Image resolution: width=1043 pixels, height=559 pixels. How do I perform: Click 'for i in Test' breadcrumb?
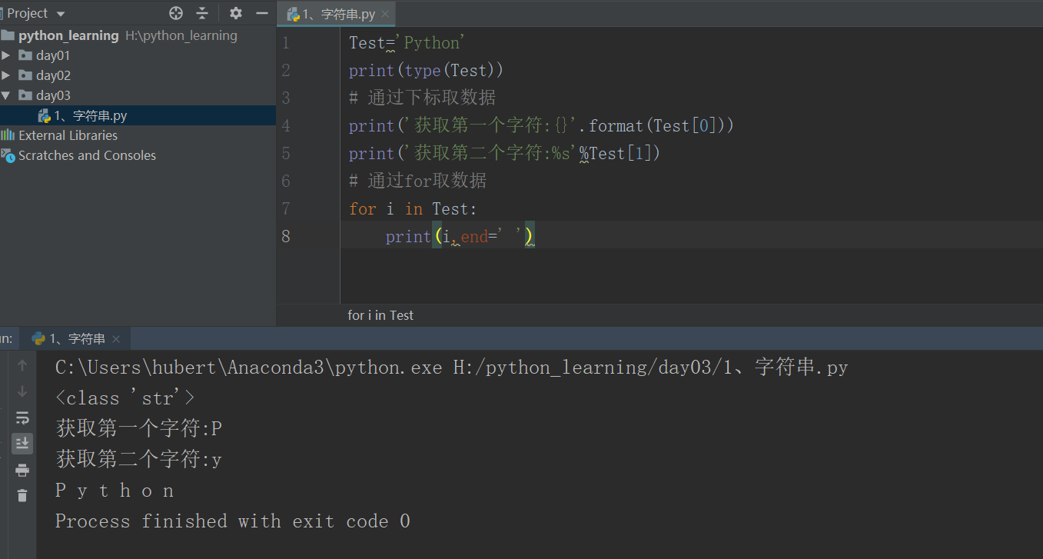(x=380, y=315)
